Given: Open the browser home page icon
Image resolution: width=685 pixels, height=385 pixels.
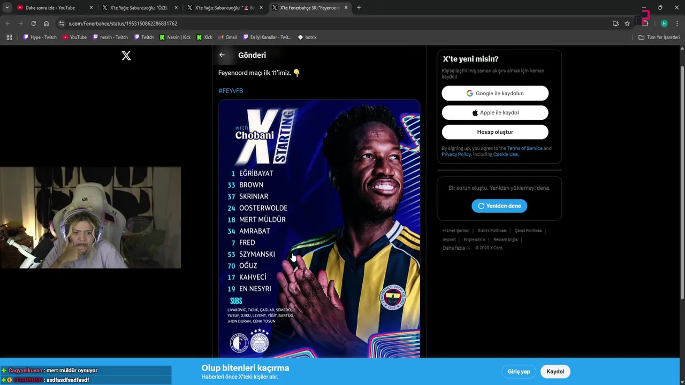Looking at the screenshot, I should (x=47, y=24).
